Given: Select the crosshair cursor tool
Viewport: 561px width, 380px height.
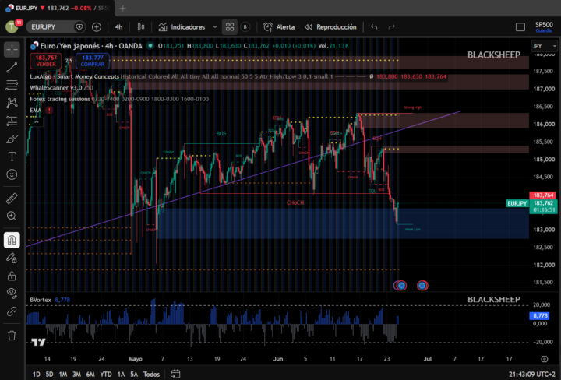Looking at the screenshot, I should click(12, 50).
